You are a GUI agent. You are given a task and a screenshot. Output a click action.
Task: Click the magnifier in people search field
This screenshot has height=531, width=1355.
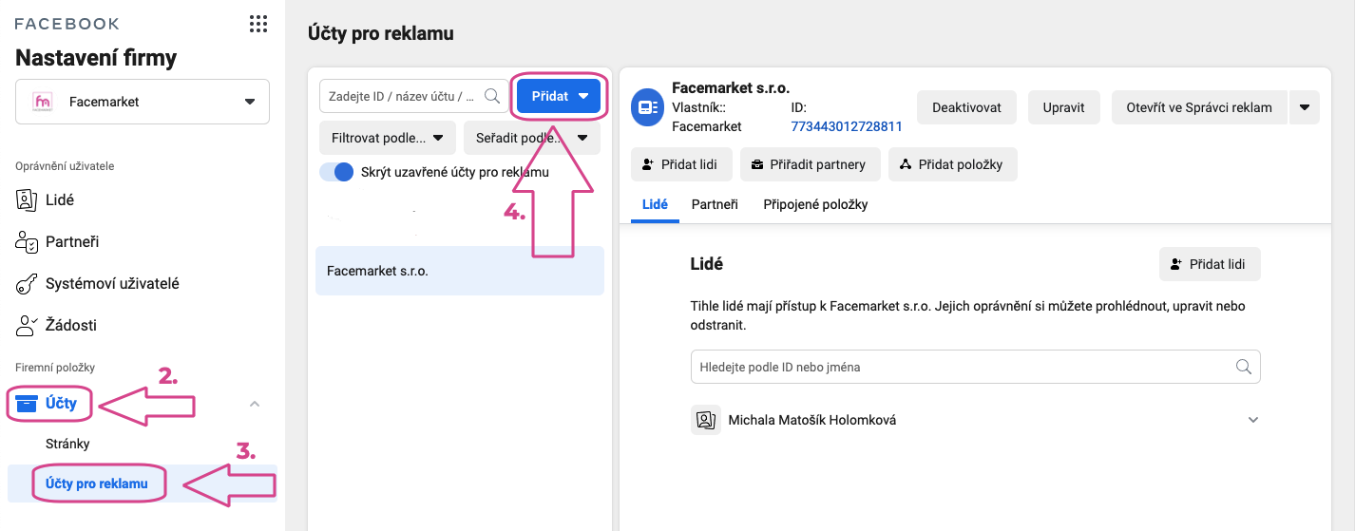click(1243, 367)
